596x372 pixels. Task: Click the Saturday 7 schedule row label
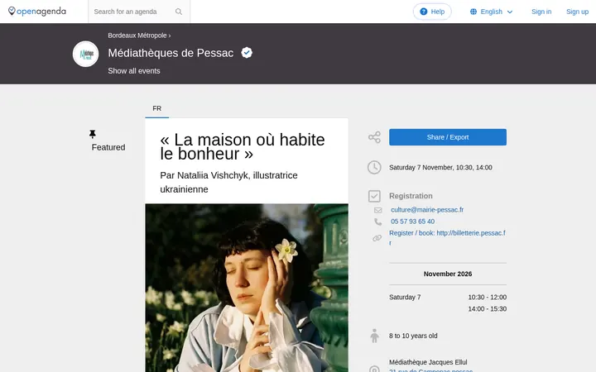[405, 298]
